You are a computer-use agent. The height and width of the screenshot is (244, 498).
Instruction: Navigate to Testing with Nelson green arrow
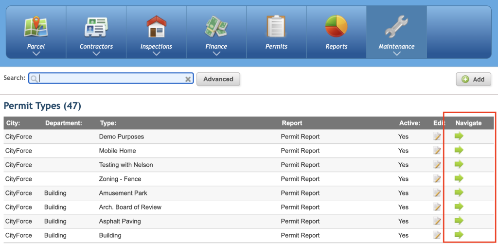[459, 164]
